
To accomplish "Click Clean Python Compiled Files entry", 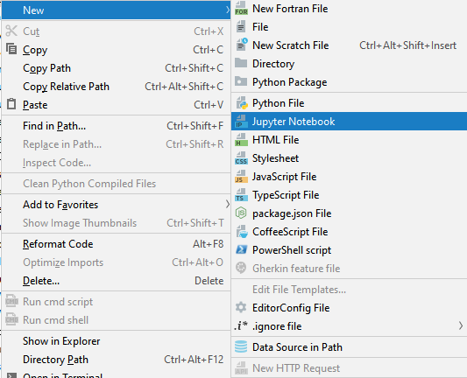I will coord(117,184).
